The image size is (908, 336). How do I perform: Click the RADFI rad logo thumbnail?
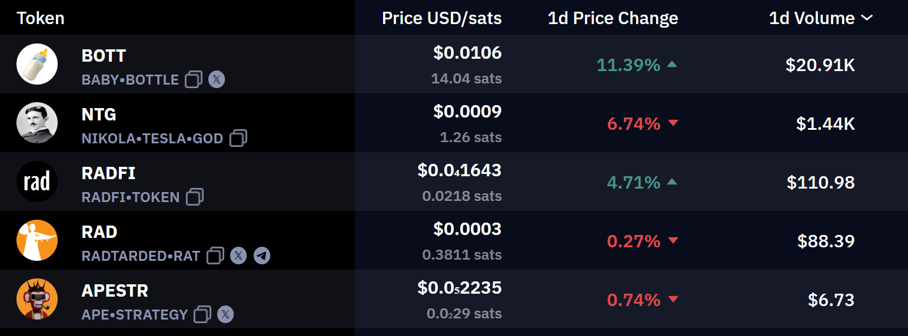point(37,182)
